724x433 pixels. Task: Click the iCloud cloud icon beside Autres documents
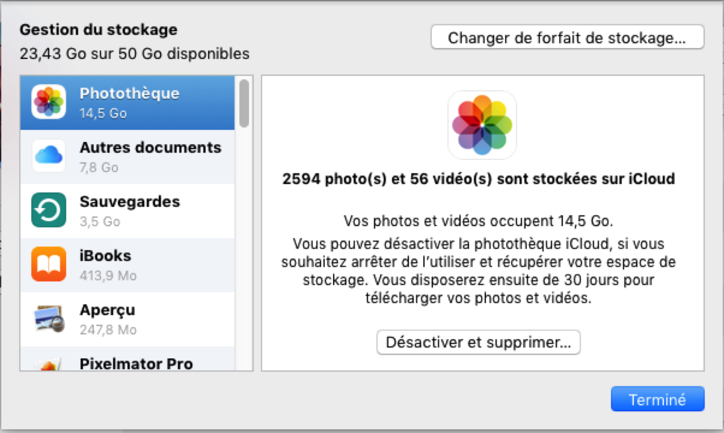click(49, 156)
